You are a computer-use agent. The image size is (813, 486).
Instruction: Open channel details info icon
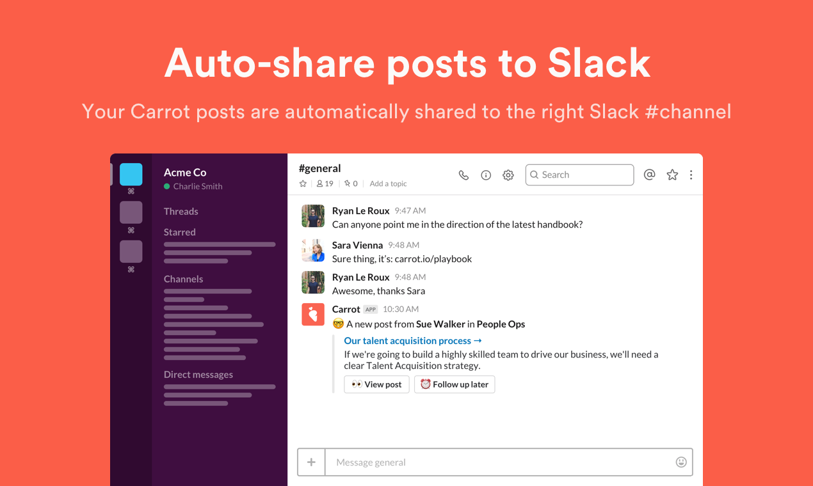click(x=486, y=175)
